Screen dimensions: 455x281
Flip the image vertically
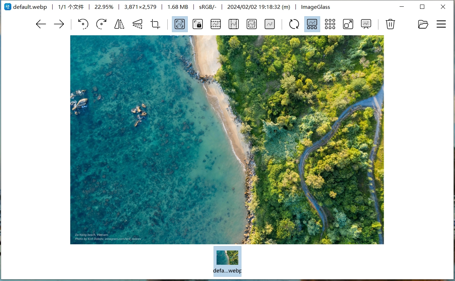pos(137,24)
